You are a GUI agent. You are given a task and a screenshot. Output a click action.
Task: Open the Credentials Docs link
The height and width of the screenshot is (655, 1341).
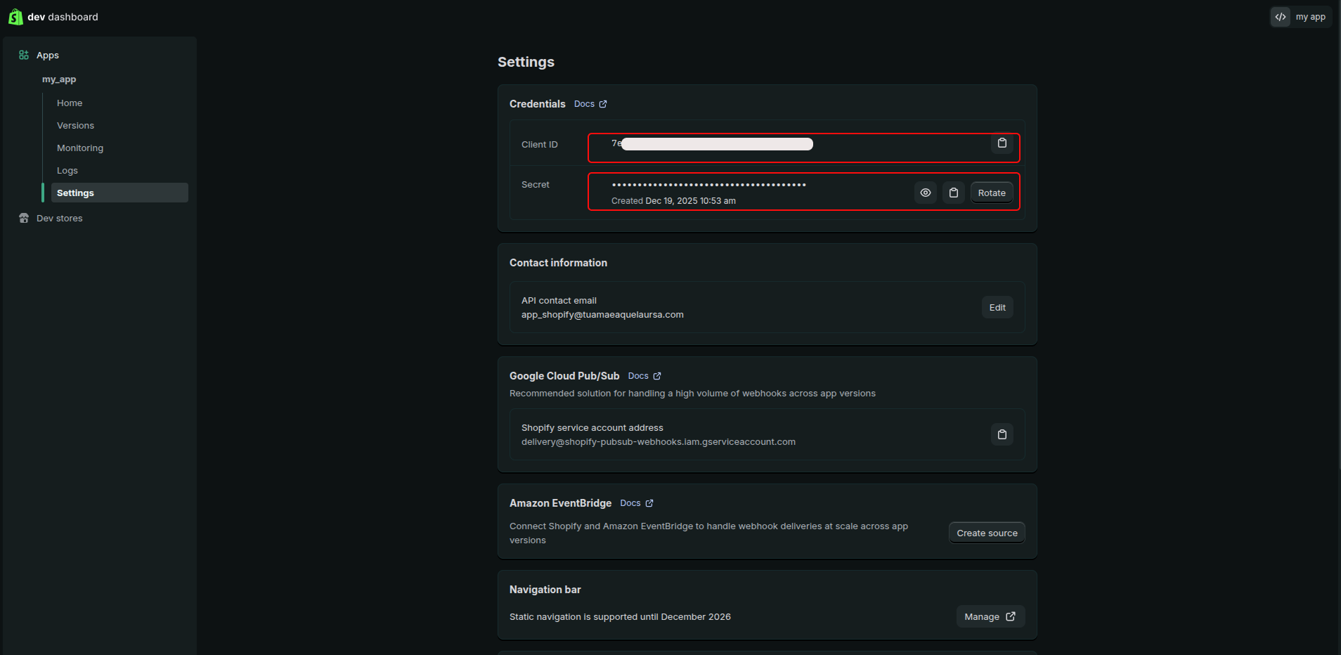[x=590, y=104]
